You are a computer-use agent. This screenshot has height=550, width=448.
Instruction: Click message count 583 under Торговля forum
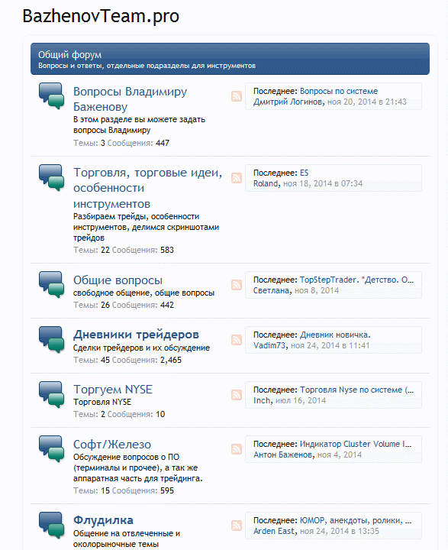tap(167, 250)
